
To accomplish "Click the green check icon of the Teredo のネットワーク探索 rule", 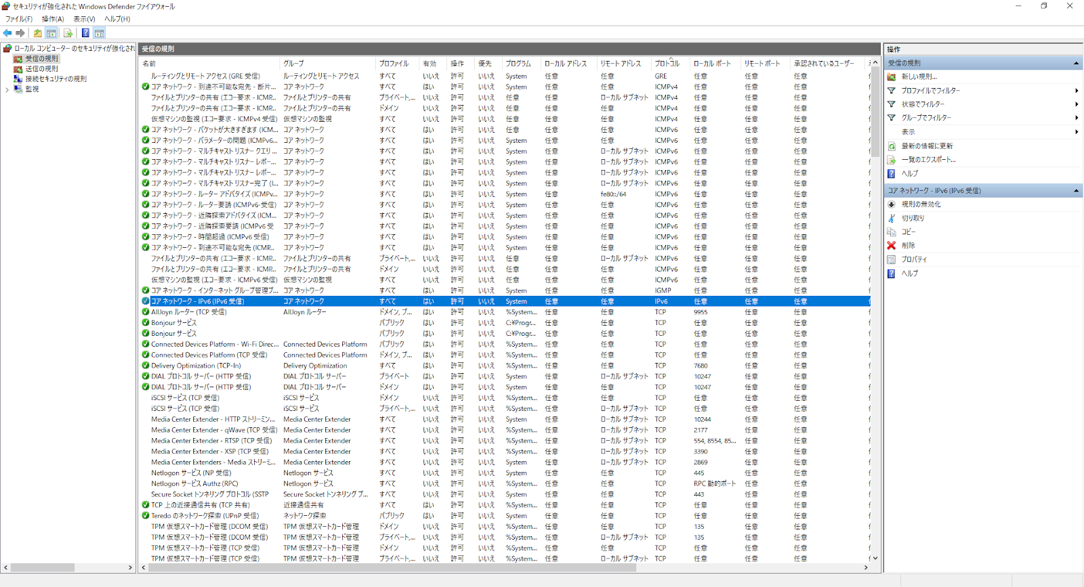I will click(146, 515).
